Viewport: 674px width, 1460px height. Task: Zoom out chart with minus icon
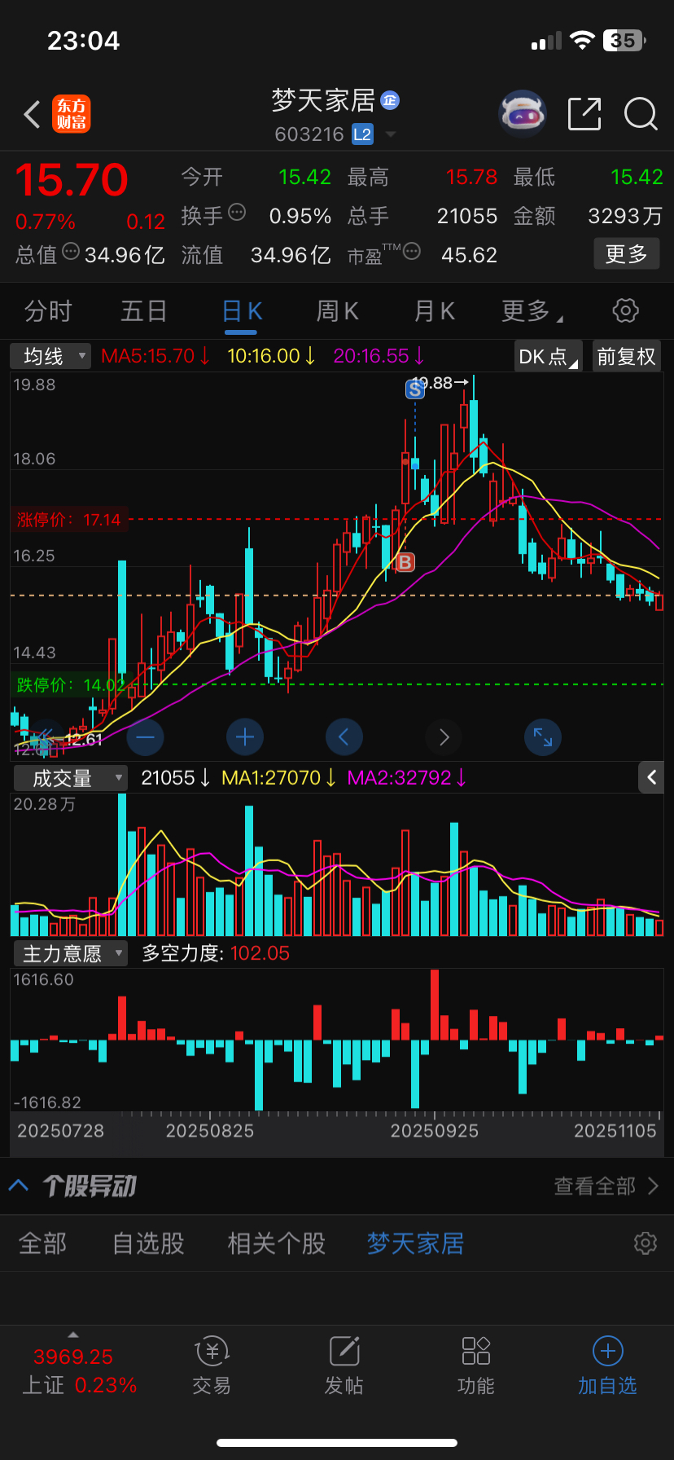point(146,737)
